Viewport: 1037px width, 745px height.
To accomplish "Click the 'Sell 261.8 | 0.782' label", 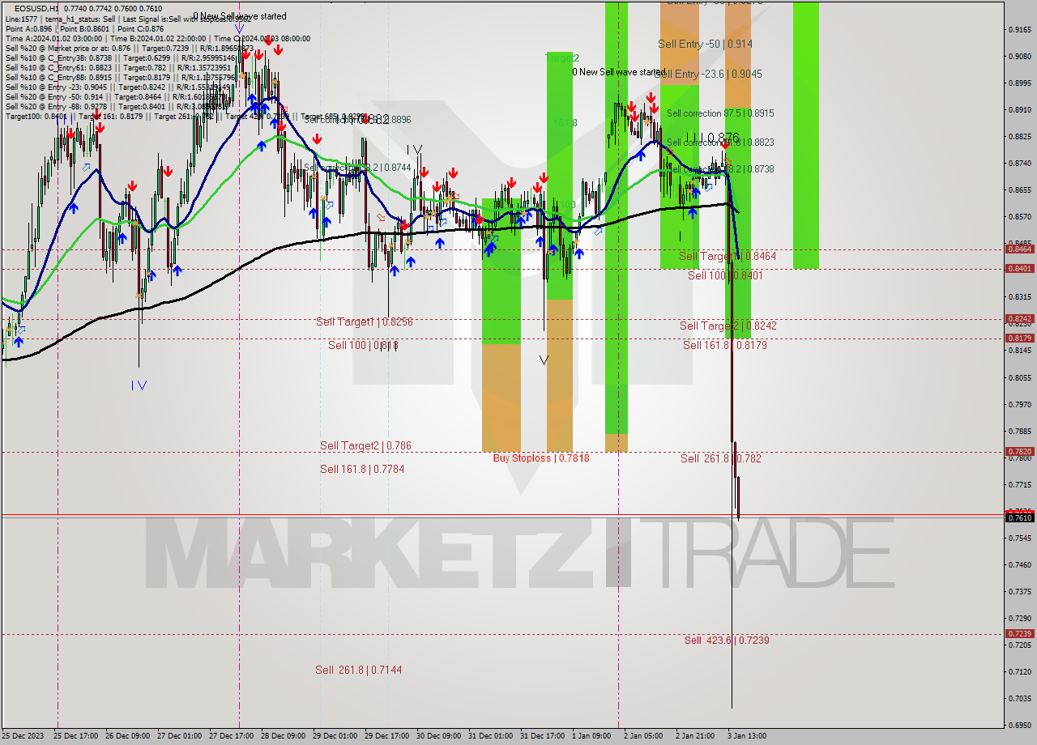I will pyautogui.click(x=721, y=458).
